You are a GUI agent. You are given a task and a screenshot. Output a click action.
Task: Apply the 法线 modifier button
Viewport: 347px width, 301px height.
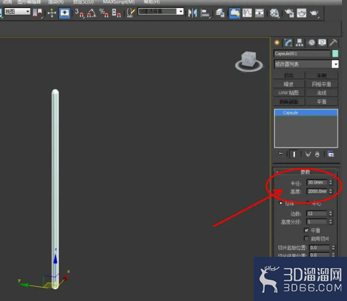coord(322,93)
